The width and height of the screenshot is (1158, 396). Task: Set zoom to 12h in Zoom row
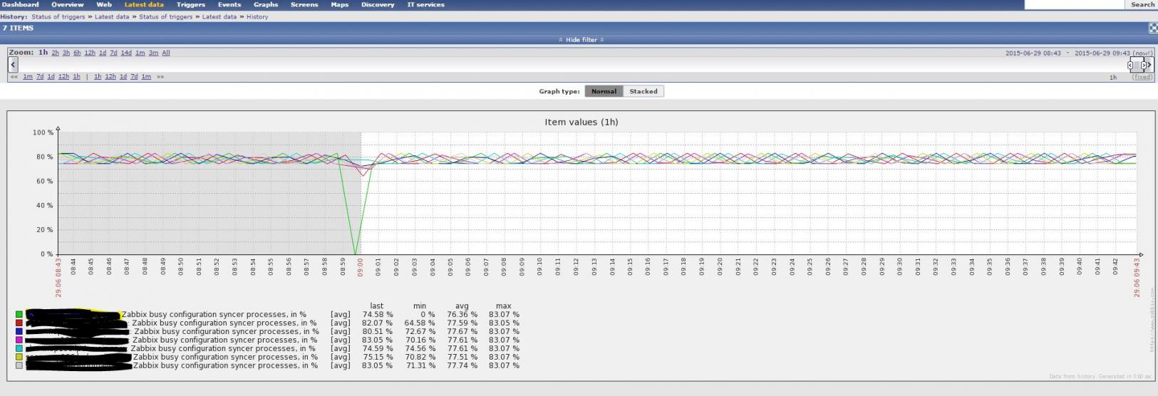(90, 53)
